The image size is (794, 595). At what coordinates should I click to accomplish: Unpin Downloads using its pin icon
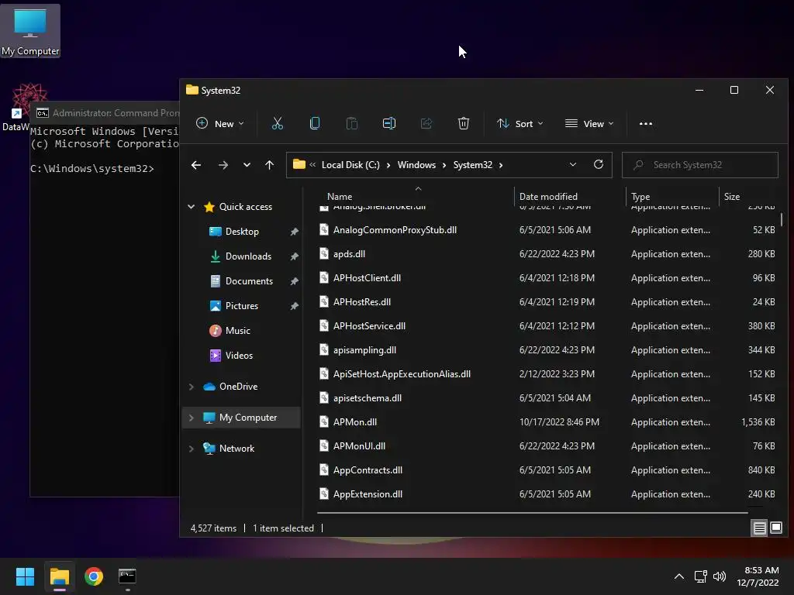[x=294, y=256]
